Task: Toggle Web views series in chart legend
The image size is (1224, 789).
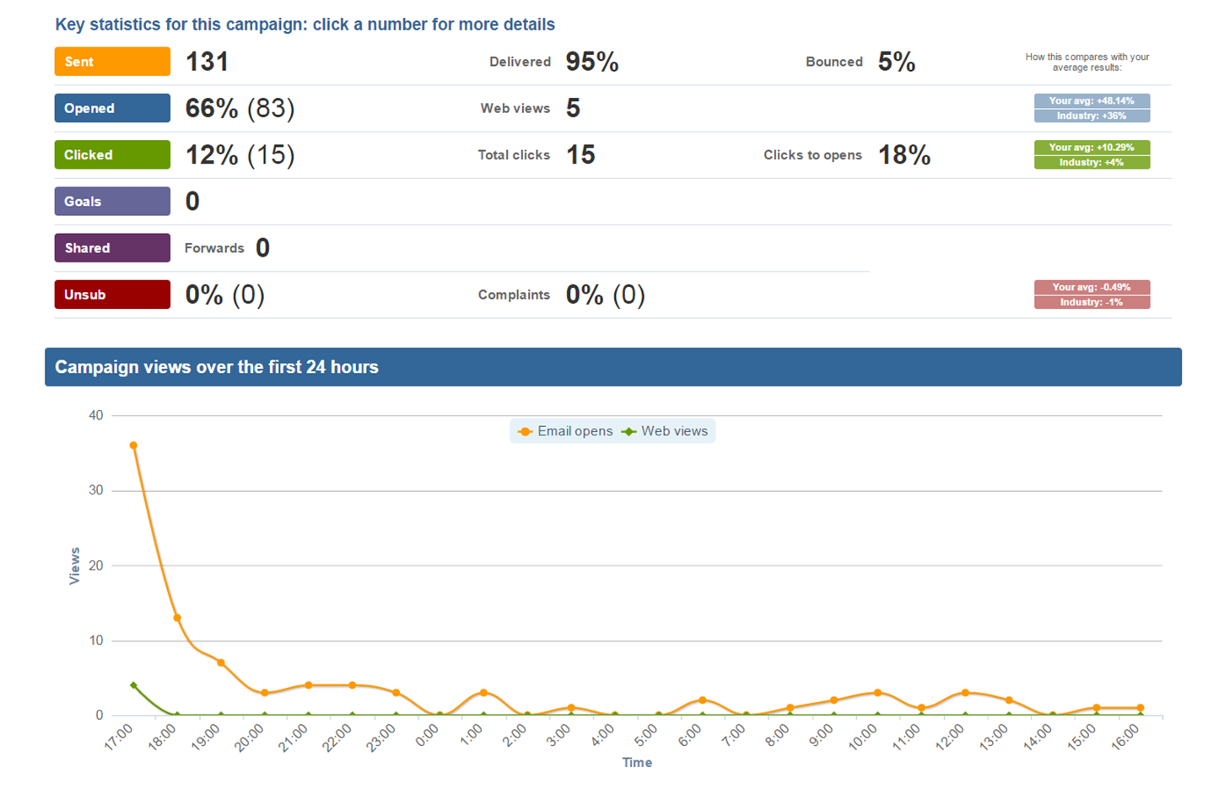Action: click(666, 431)
